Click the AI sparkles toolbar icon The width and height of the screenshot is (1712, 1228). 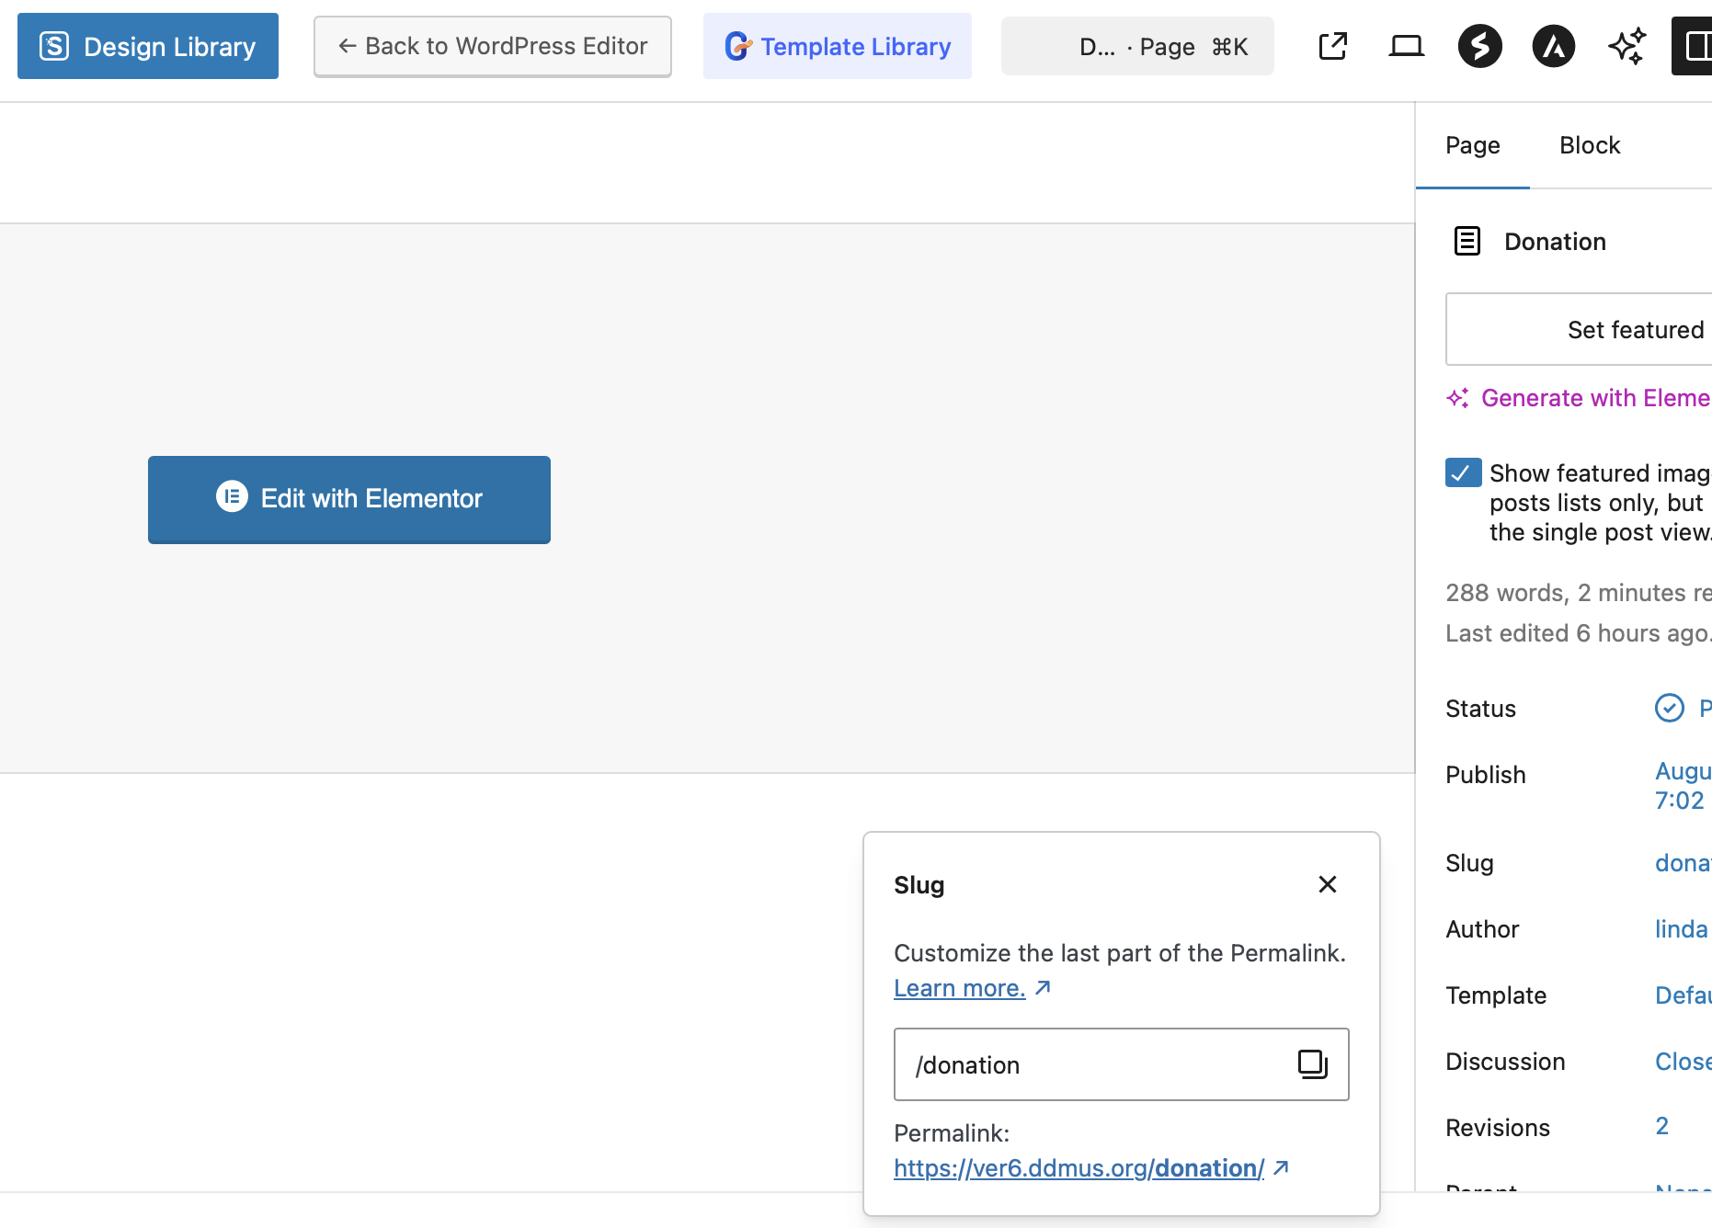click(x=1626, y=46)
